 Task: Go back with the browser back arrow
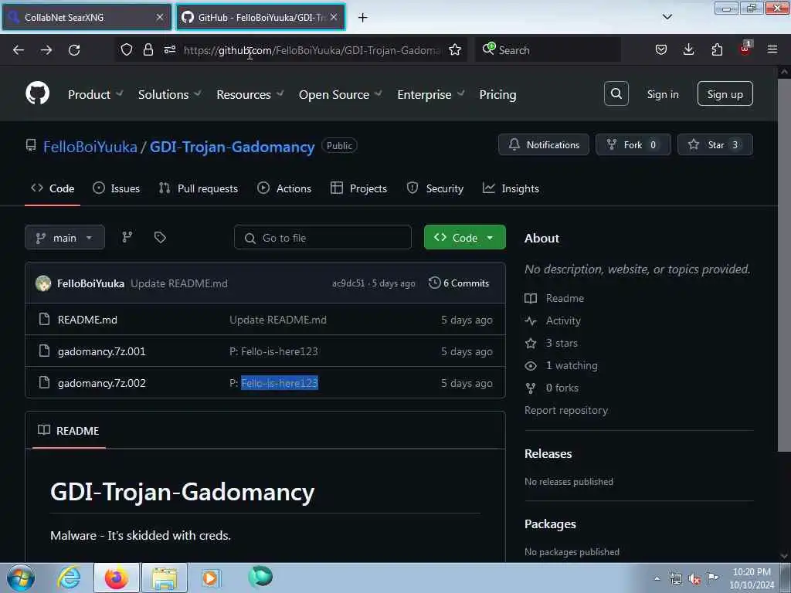[x=19, y=50]
